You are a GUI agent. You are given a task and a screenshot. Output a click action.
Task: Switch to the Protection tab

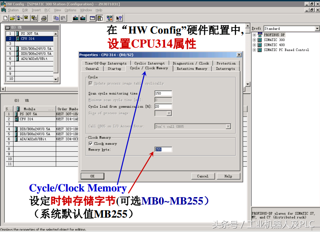tap(226, 63)
